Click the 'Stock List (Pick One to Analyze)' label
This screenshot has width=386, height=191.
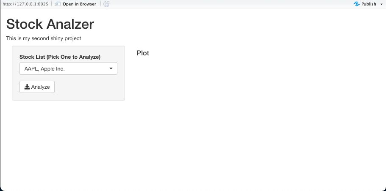(x=60, y=57)
